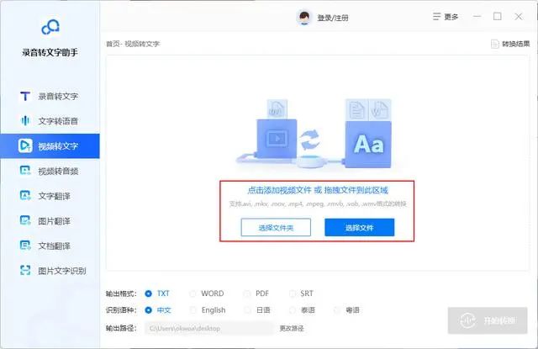This screenshot has height=349, width=538.
Task: Click the 转换结果 document icon
Action: click(x=495, y=44)
